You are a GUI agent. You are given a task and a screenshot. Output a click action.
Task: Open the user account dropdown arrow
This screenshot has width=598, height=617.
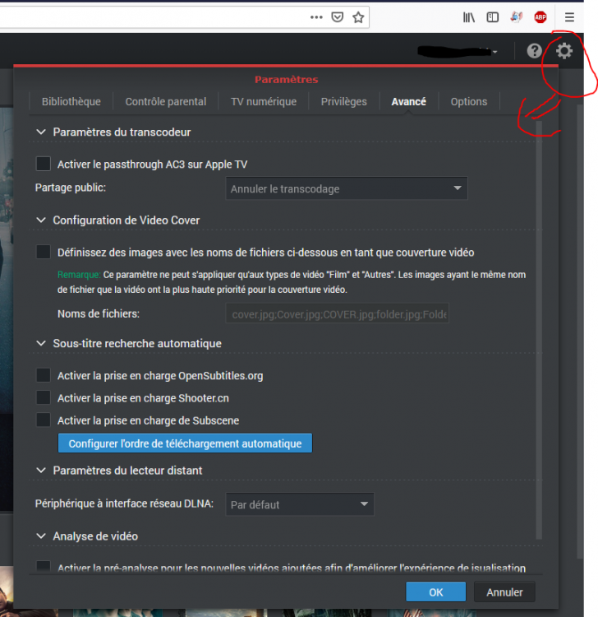coord(495,52)
